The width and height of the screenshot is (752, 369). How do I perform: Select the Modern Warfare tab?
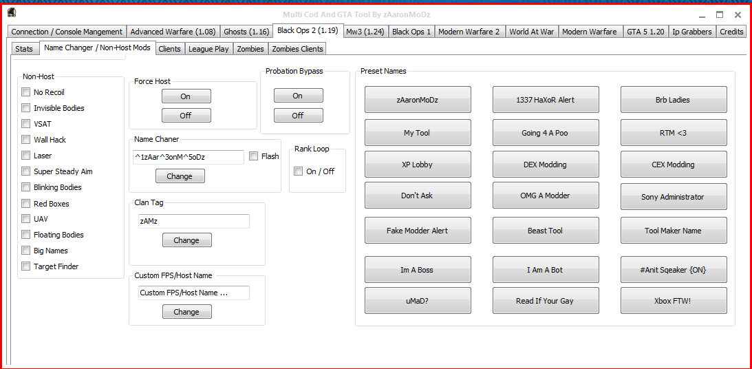coord(590,32)
